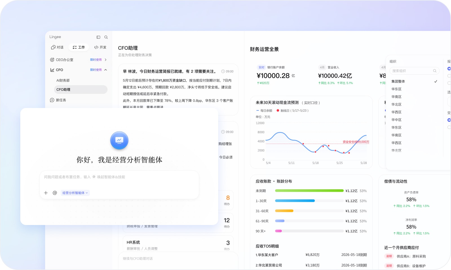Viewport: 451px width, 270px height.
Task: Click the checkmark beside 集团整体
Action: (x=436, y=81)
